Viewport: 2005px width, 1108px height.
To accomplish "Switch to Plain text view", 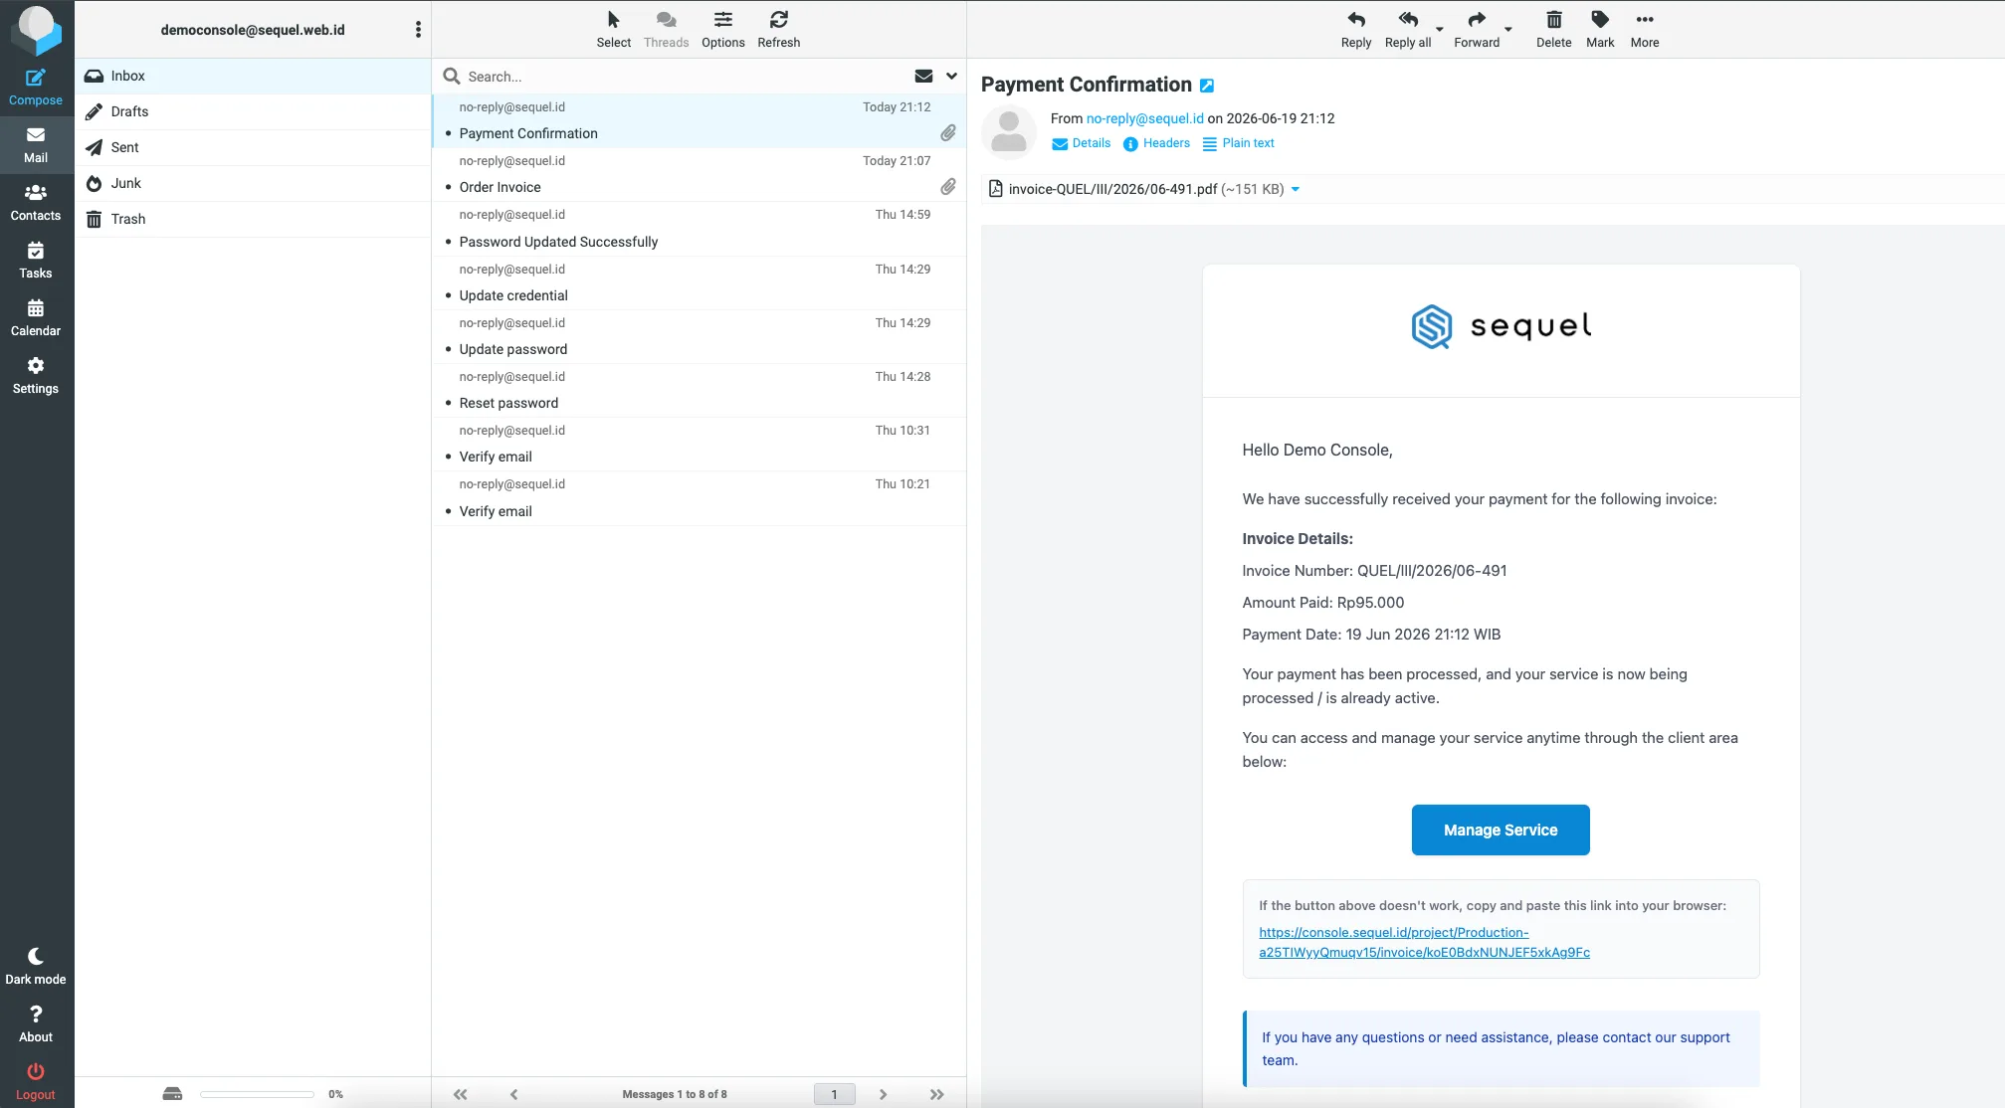I will 1239,143.
